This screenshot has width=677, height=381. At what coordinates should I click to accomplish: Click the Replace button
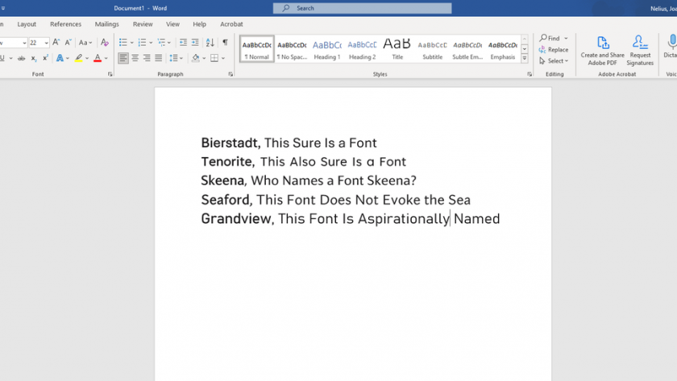point(554,49)
